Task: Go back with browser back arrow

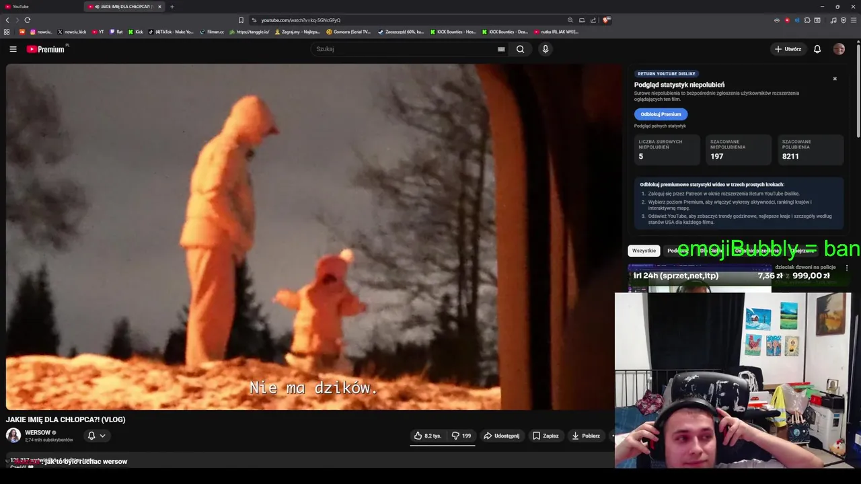Action: pyautogui.click(x=7, y=20)
